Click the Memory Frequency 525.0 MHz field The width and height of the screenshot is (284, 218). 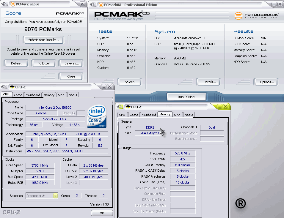click(x=183, y=153)
